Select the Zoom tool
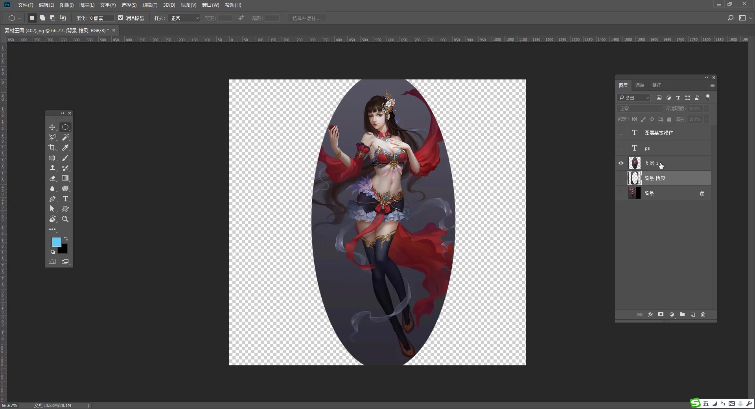This screenshot has width=755, height=409. 65,219
